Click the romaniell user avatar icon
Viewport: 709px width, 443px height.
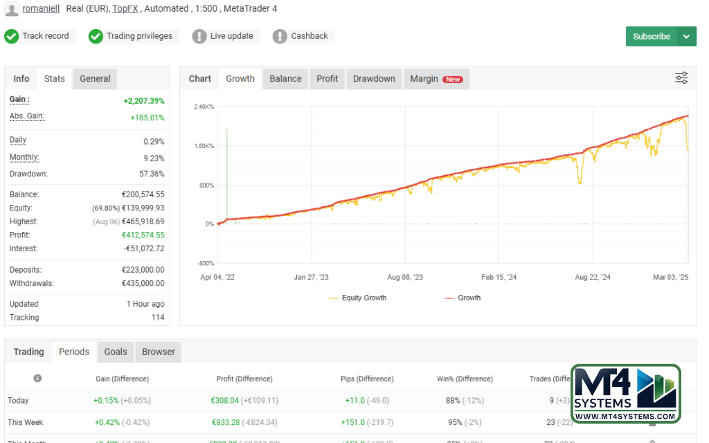click(11, 9)
